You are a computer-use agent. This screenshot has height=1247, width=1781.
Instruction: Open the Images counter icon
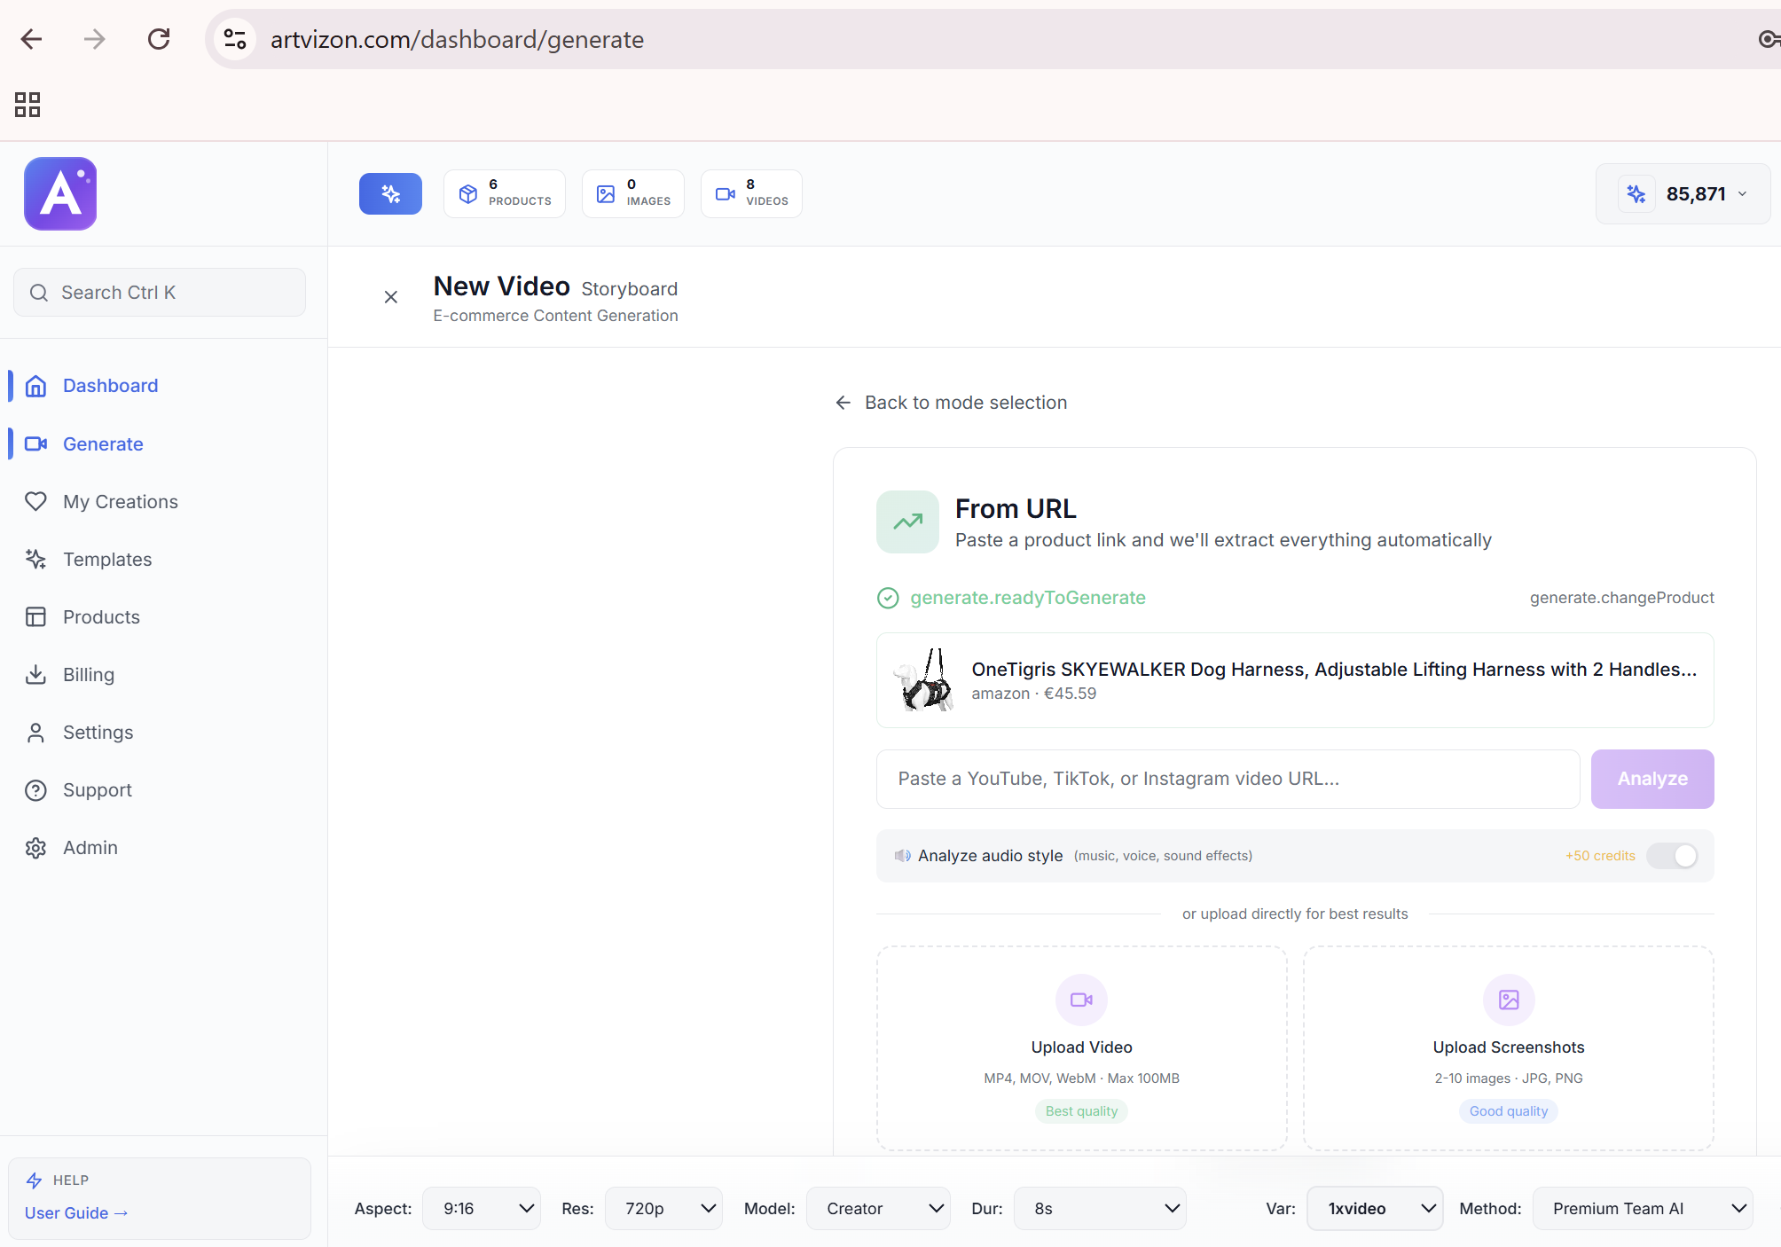coord(606,193)
